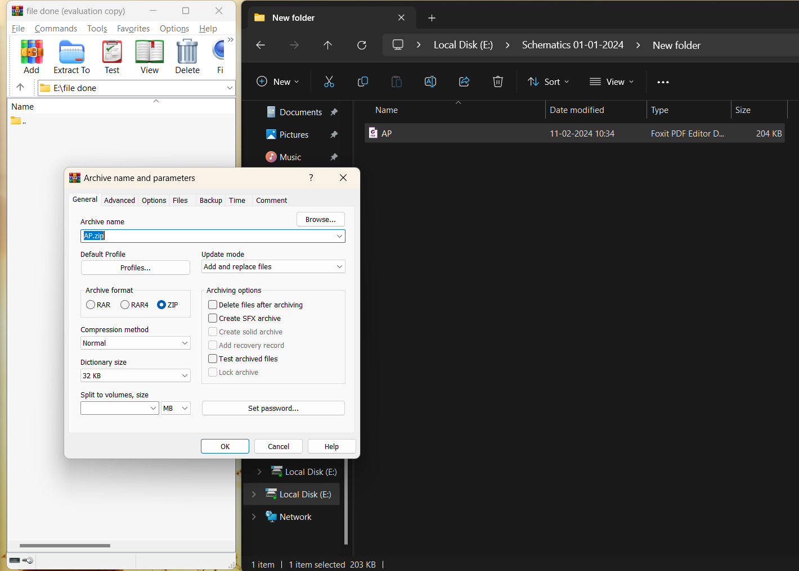The width and height of the screenshot is (799, 571).
Task: Click the Cut scissors icon in Explorer
Action: pyautogui.click(x=329, y=82)
